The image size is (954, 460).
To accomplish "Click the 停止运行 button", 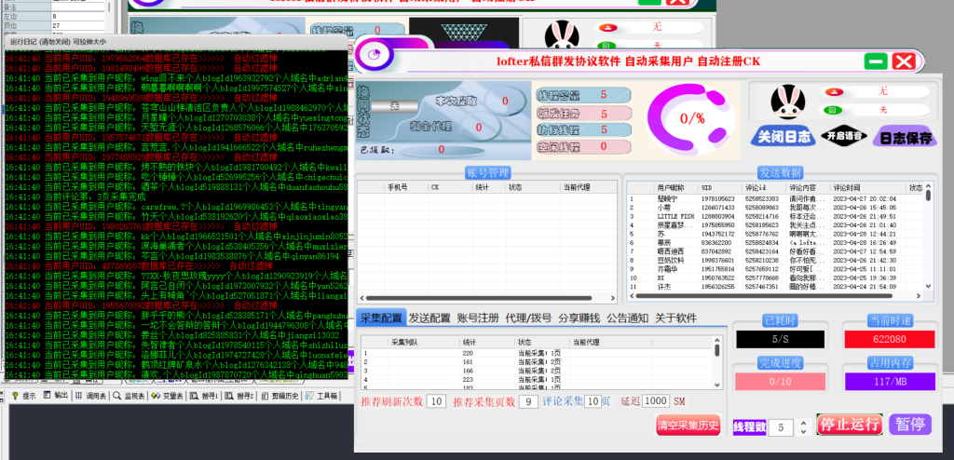I will click(x=849, y=424).
